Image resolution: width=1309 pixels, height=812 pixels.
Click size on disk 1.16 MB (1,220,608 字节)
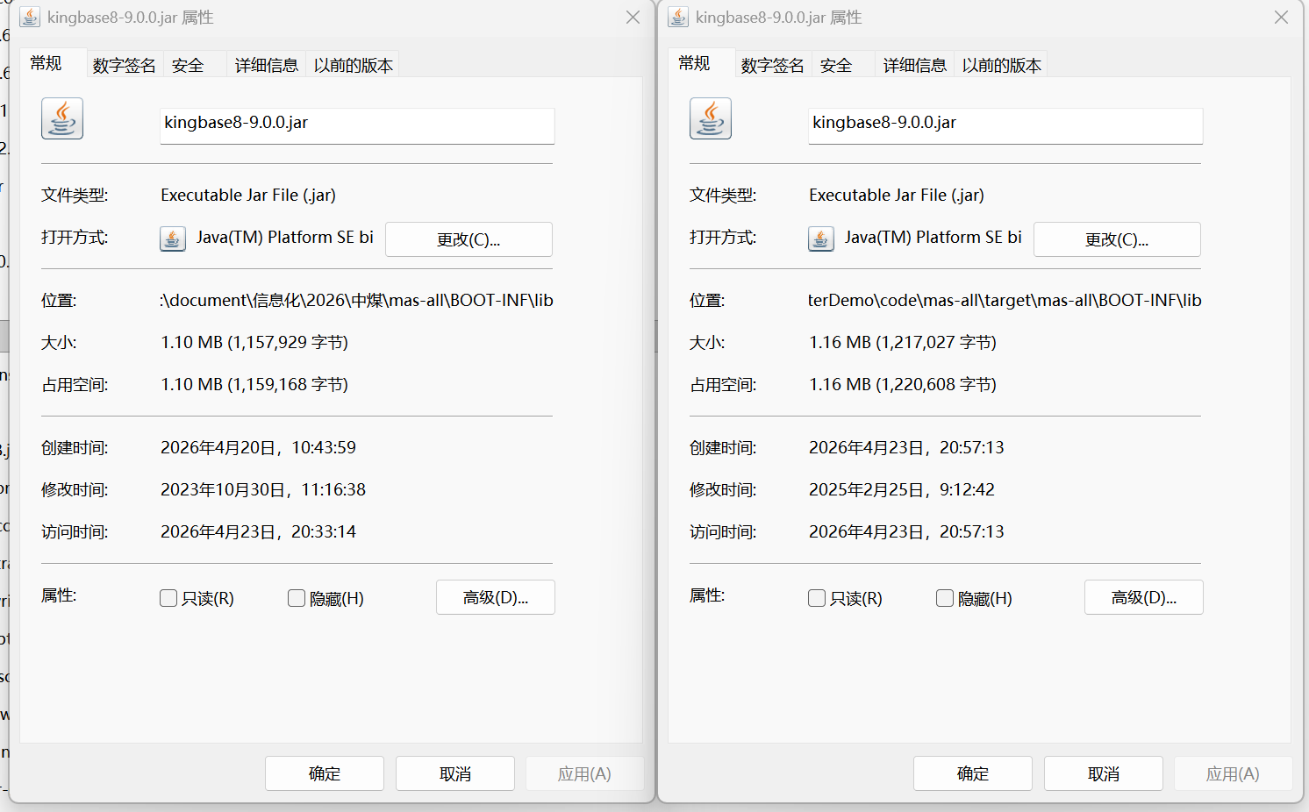pos(903,384)
